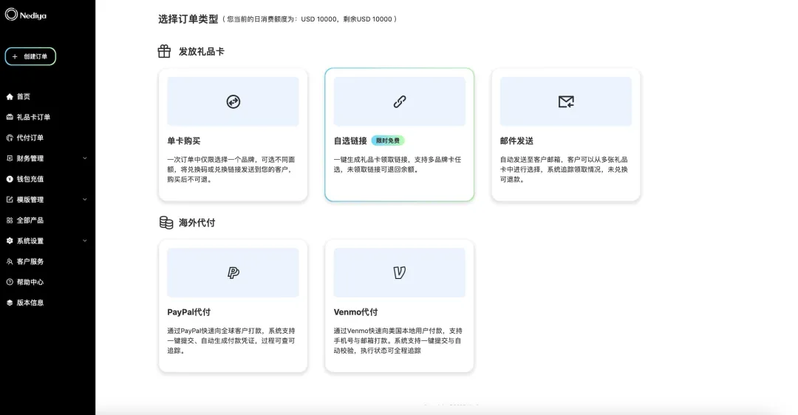This screenshot has width=798, height=415.
Task: Click the 发放礼品卡 section heading
Action: pyautogui.click(x=202, y=52)
